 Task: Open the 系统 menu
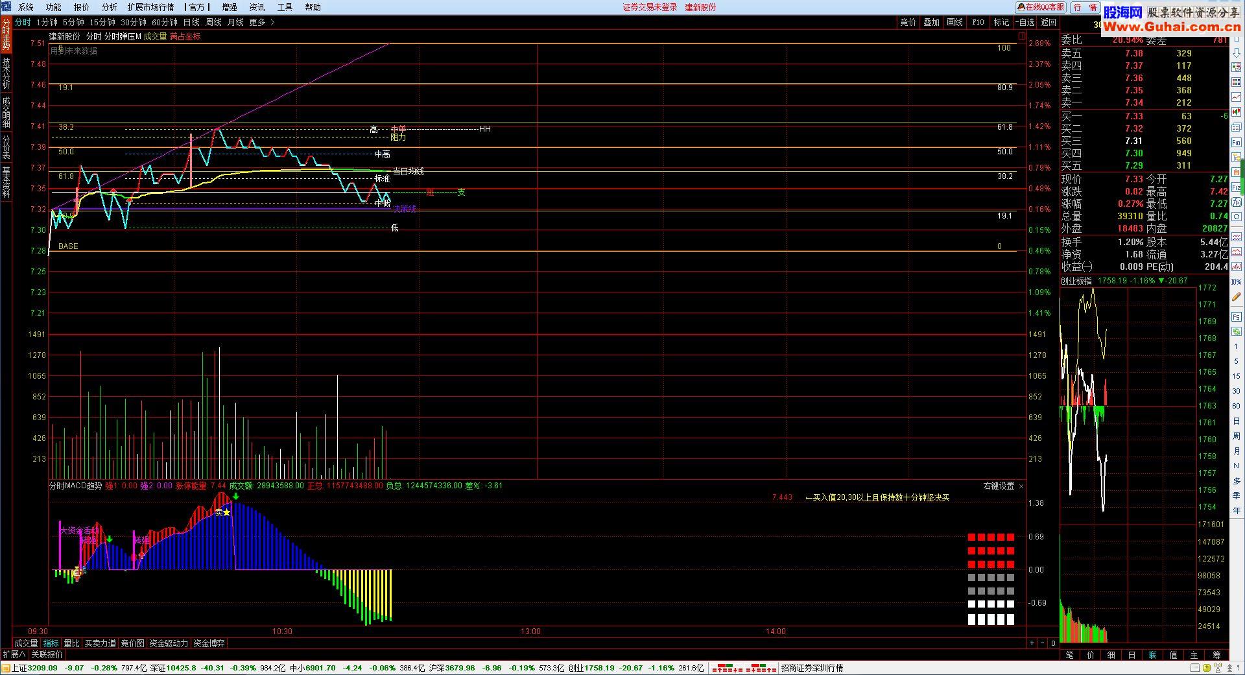[x=26, y=7]
